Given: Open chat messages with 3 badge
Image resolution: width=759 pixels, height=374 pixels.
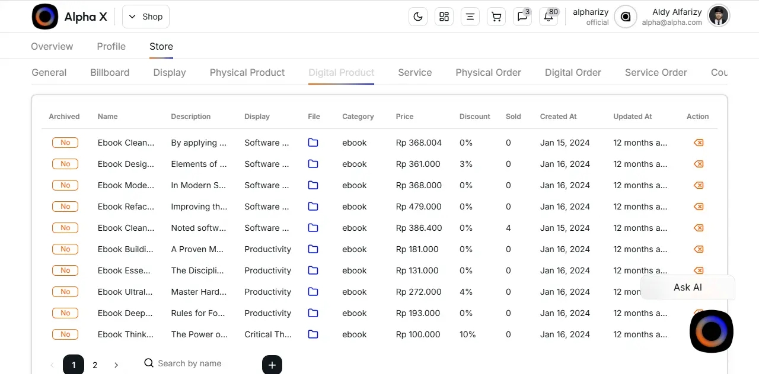Looking at the screenshot, I should [522, 17].
